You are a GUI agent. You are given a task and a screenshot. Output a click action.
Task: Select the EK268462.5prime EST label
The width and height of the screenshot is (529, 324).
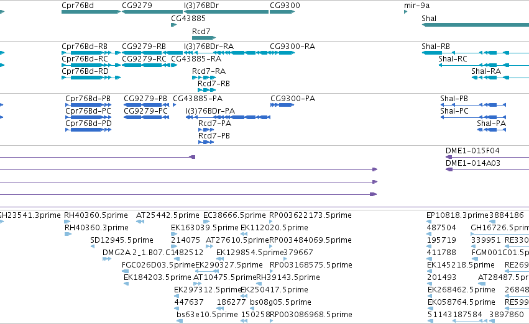click(x=461, y=290)
